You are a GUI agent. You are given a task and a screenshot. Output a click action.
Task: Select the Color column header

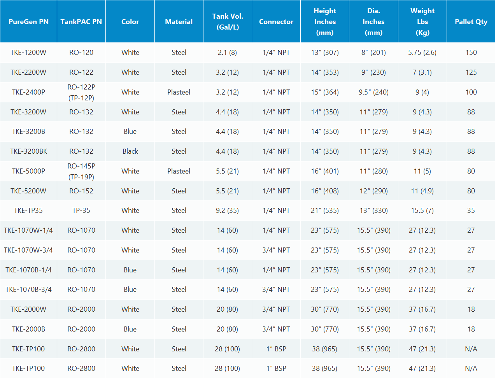tap(130, 22)
